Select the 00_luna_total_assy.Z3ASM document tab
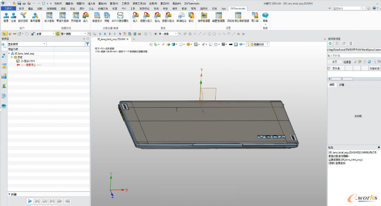 coord(111,39)
